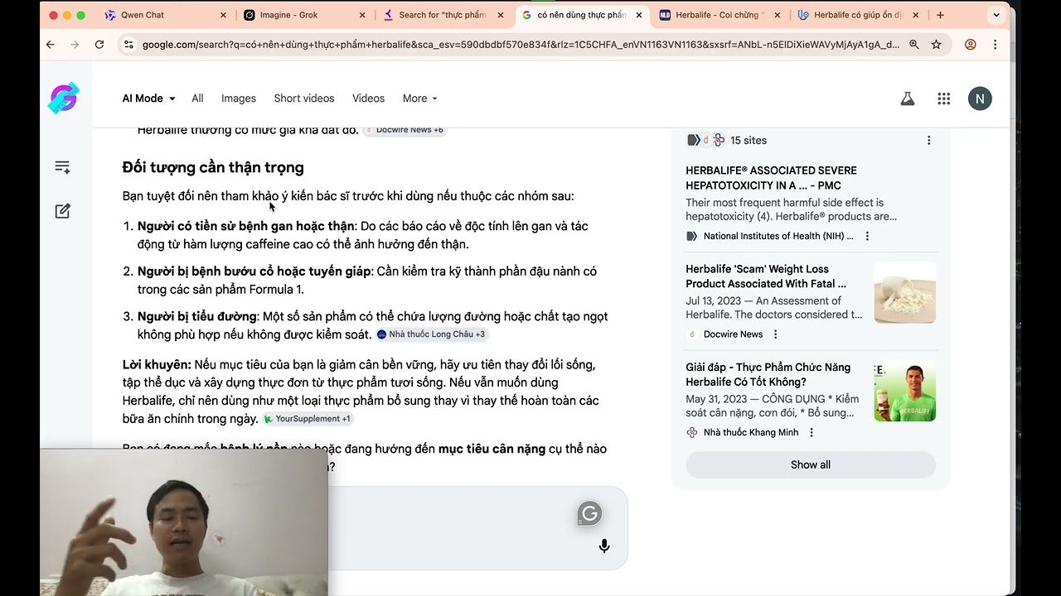Open Herbalife 'Scam' Weight Loss Product article
Viewport: 1061px width, 596px height.
tap(766, 276)
